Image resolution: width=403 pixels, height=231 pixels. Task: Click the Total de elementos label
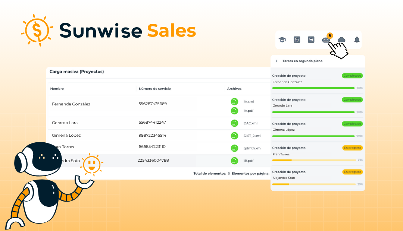[x=210, y=174]
